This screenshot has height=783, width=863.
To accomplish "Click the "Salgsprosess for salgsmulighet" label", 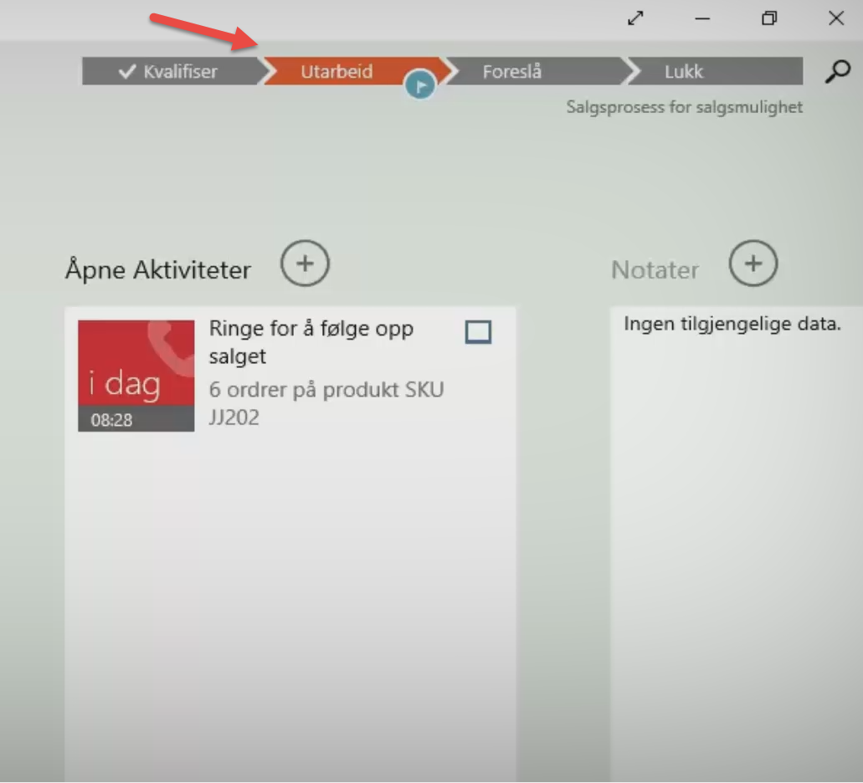I will [x=684, y=107].
